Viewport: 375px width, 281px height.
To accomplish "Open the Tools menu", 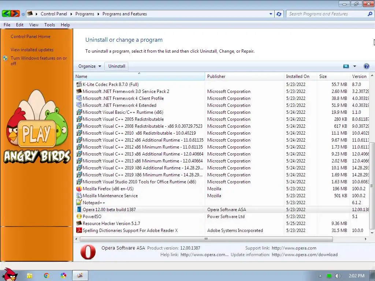I will point(49,25).
